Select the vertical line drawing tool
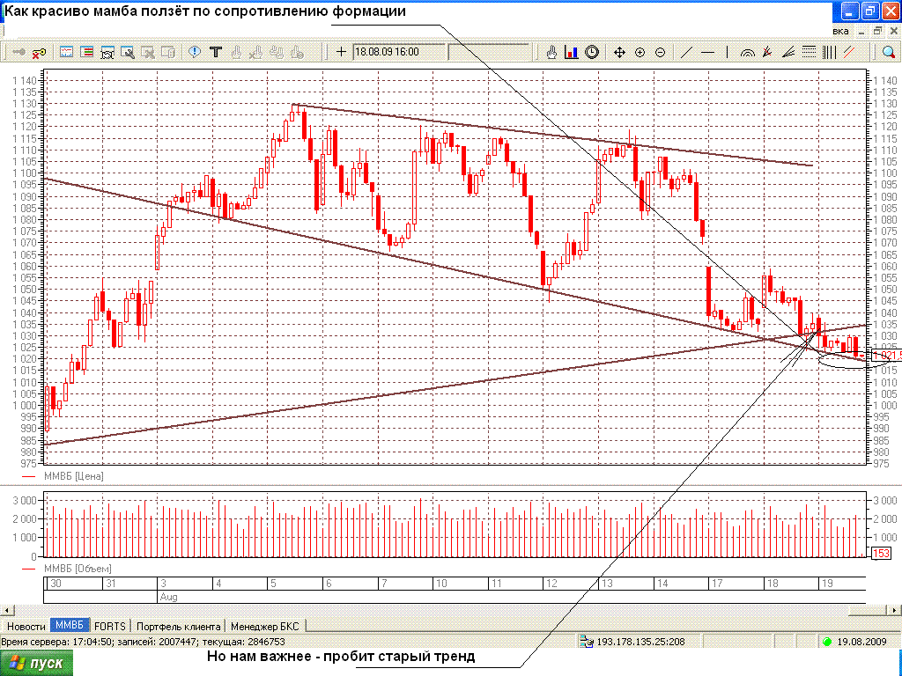Image resolution: width=902 pixels, height=676 pixels. pos(727,52)
